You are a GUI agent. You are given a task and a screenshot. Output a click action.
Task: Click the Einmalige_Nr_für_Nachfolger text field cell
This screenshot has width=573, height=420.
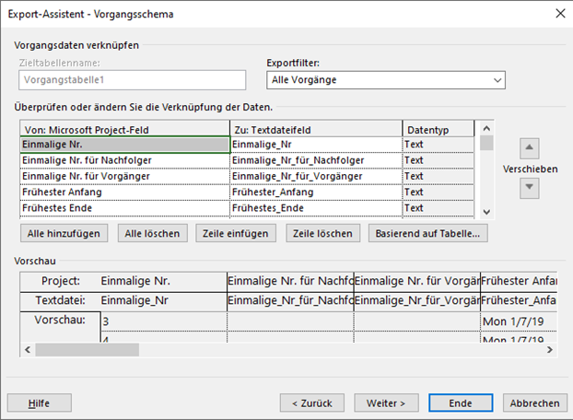tap(315, 160)
